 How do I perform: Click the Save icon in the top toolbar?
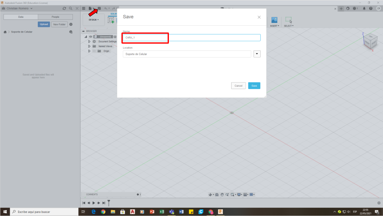tap(99, 8)
